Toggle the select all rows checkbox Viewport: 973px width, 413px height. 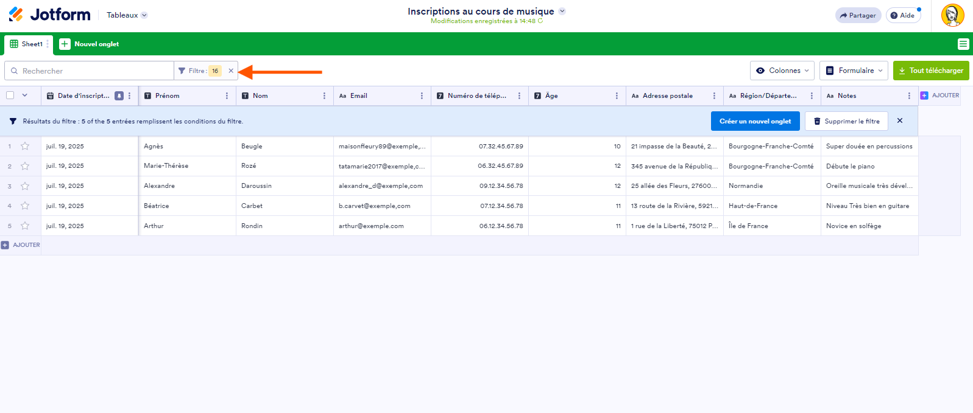click(10, 95)
